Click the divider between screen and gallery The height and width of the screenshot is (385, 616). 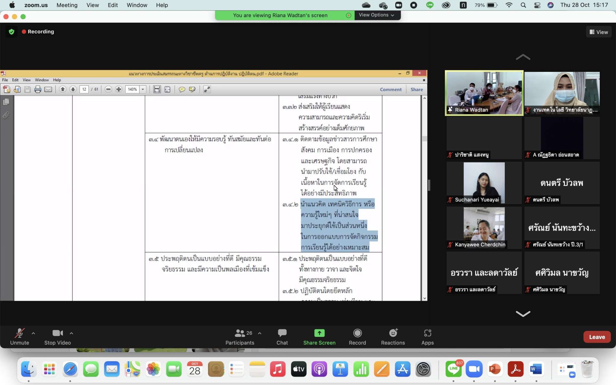pyautogui.click(x=429, y=185)
